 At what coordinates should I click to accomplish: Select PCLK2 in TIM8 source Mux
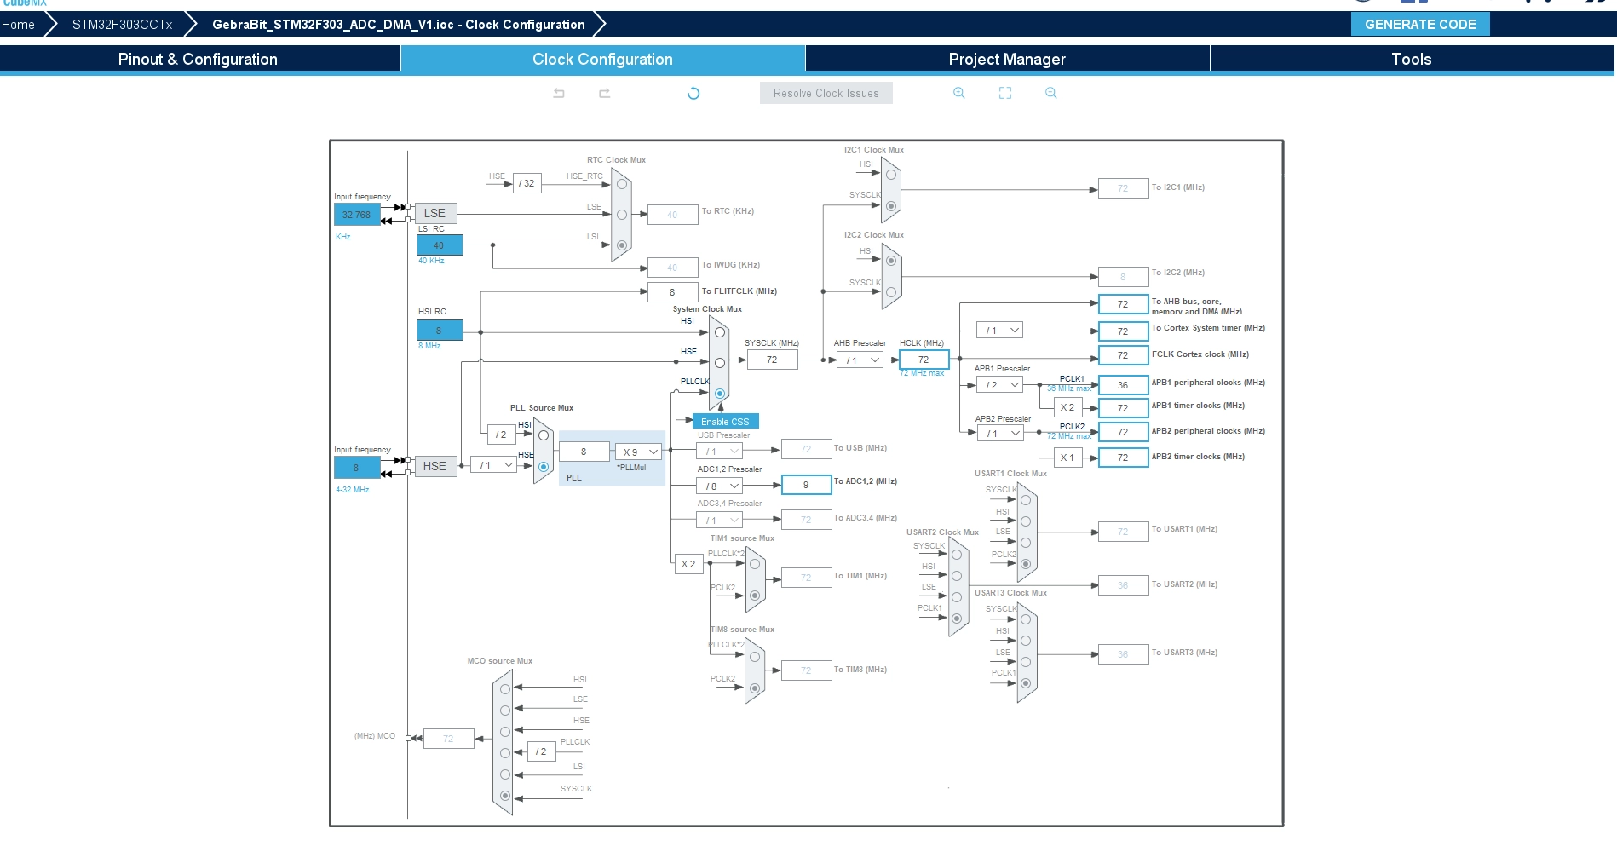coord(755,688)
